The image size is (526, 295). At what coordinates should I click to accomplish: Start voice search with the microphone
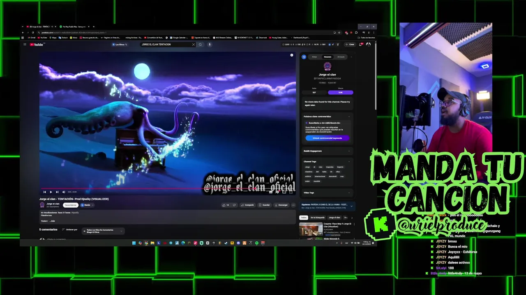coord(209,44)
